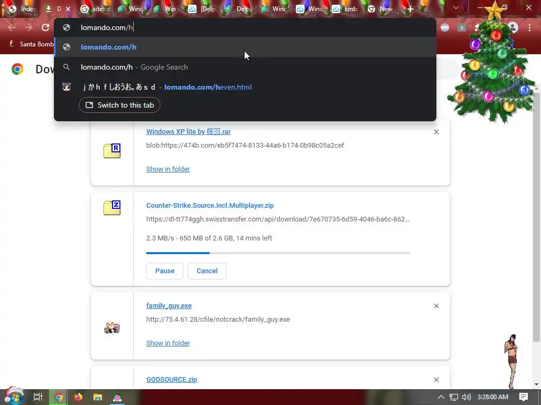
Task: Remove family_guy.exe entry with its X
Action: tap(436, 306)
